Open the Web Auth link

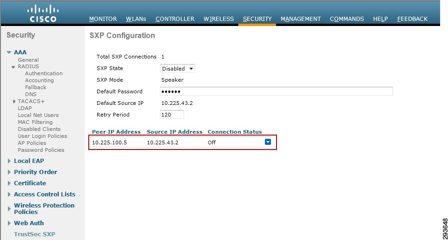click(x=29, y=223)
